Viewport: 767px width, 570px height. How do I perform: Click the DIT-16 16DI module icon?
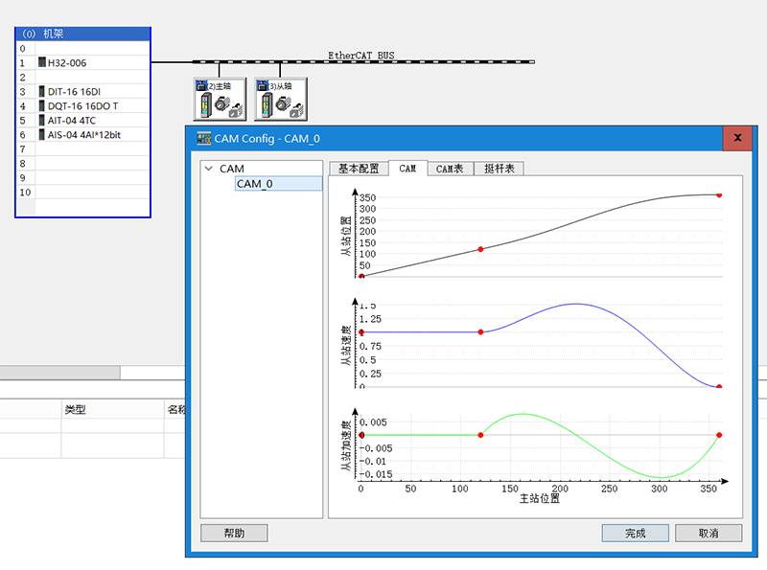click(x=42, y=92)
